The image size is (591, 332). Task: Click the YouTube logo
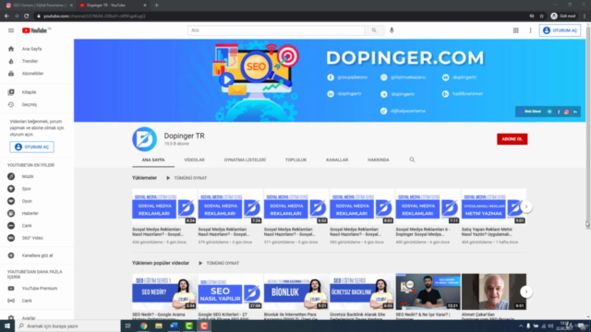[36, 30]
